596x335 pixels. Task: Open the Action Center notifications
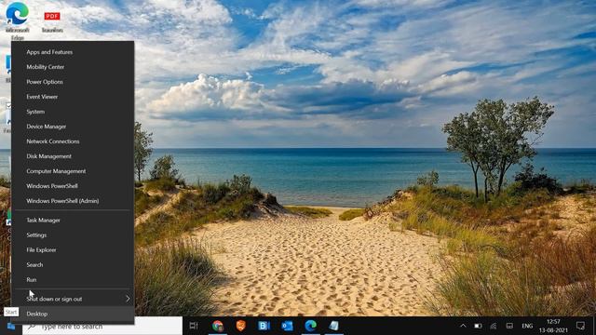click(x=580, y=326)
